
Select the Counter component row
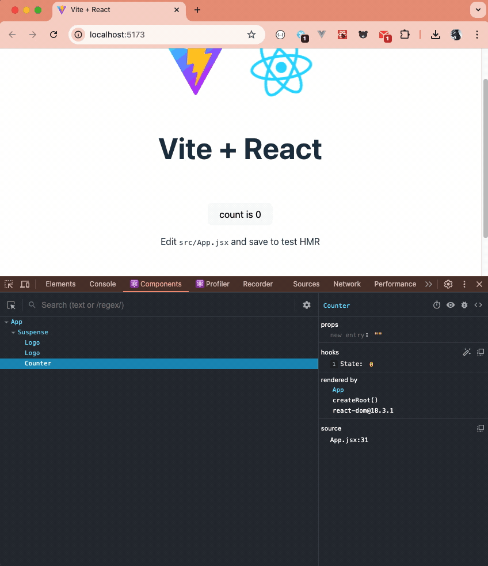[159, 364]
